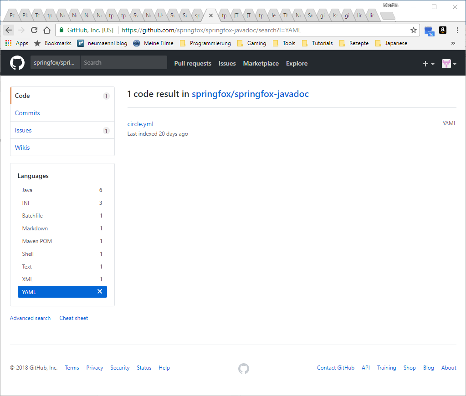The height and width of the screenshot is (396, 466).
Task: Click the GitHub search input field
Action: pos(123,62)
